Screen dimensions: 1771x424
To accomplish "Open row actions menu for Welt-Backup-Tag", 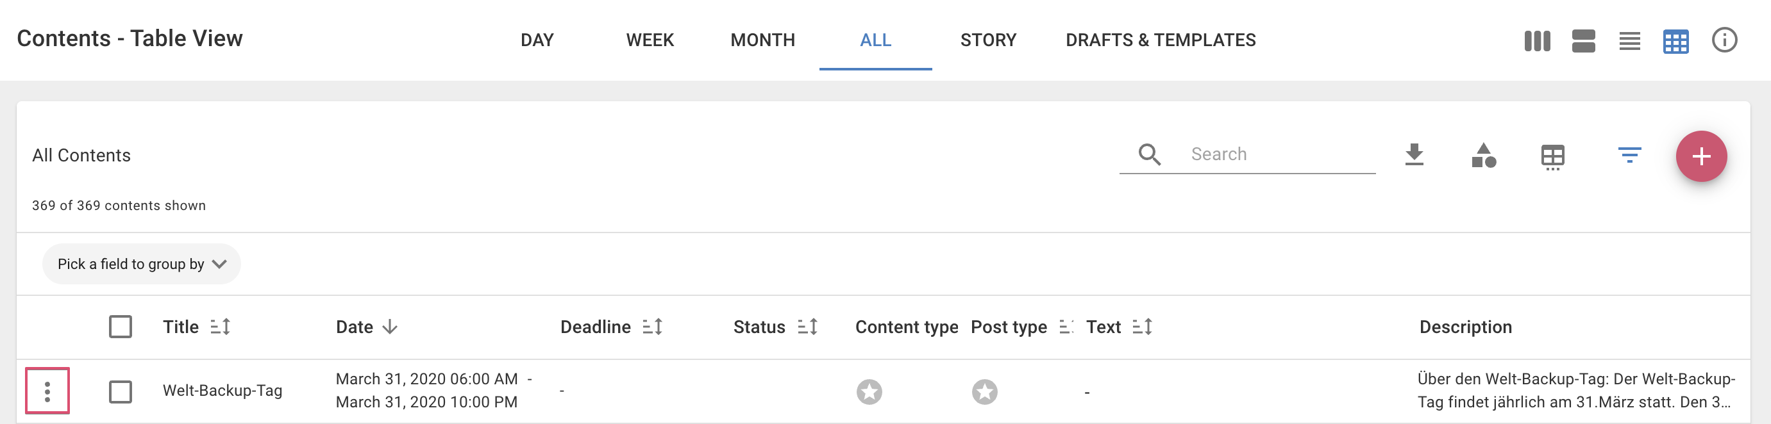I will 47,390.
